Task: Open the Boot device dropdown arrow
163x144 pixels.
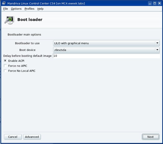Action: coord(157,50)
